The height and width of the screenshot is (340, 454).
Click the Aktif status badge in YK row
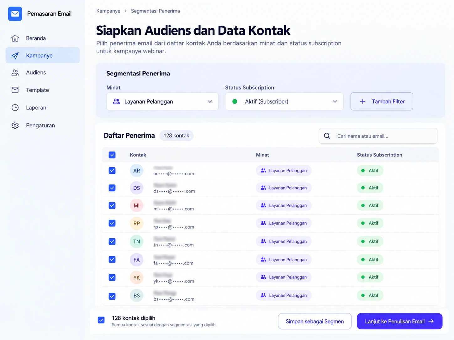pos(370,277)
